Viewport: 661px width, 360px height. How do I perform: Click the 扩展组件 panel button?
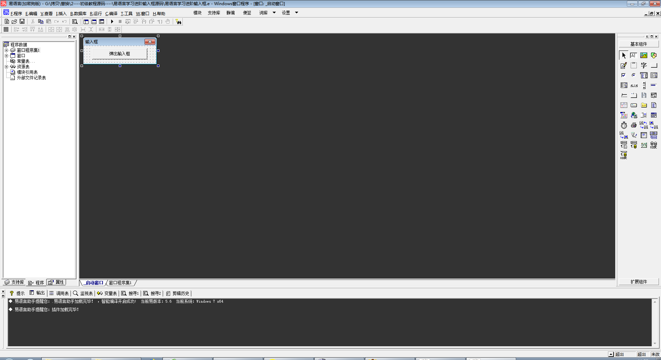coord(639,282)
